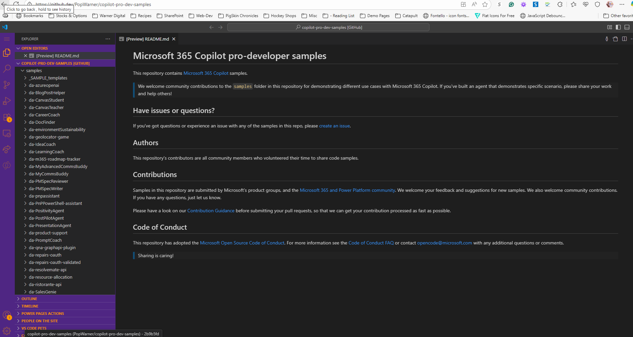Go forward in editor navigation
This screenshot has height=337, width=633.
[x=220, y=27]
